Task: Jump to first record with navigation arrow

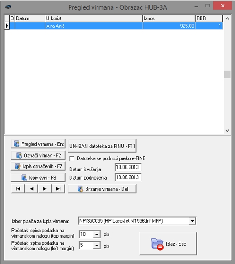Action: click(18, 189)
